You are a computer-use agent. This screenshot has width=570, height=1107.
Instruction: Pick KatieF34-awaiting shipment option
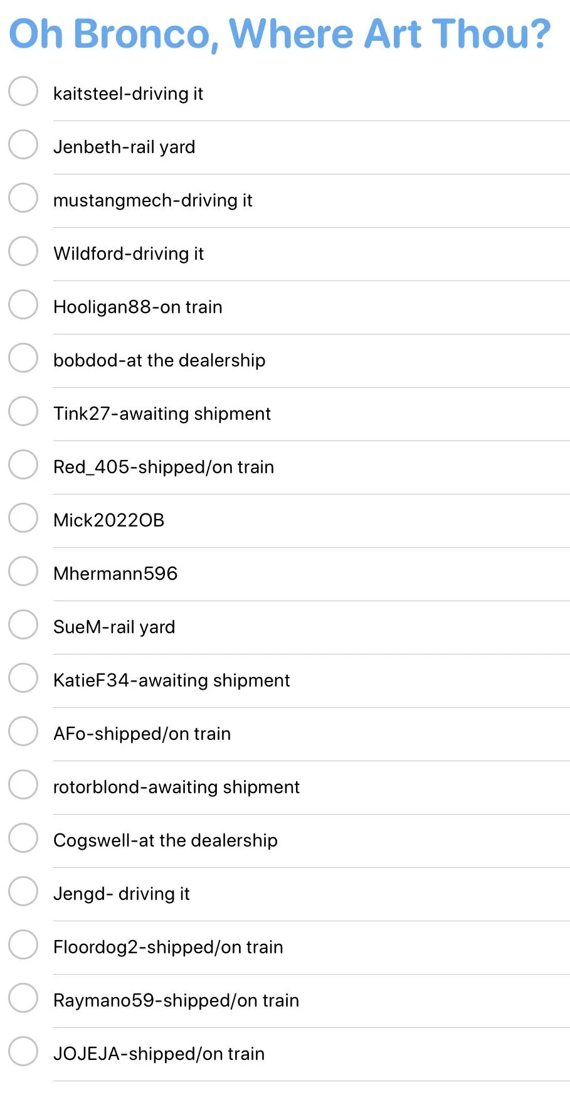coord(23,678)
